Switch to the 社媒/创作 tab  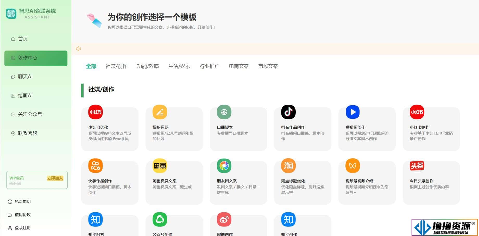tap(116, 66)
